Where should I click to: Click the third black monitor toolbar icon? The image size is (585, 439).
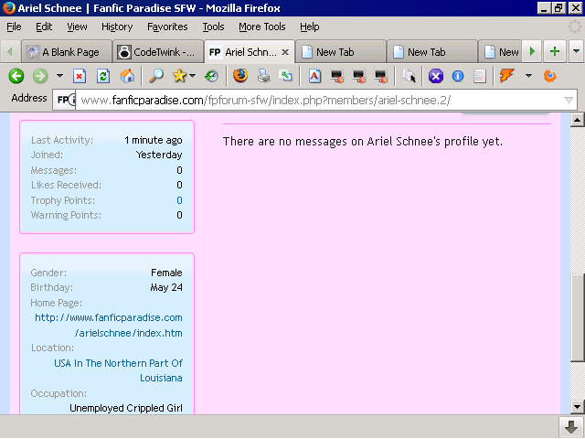coord(381,76)
